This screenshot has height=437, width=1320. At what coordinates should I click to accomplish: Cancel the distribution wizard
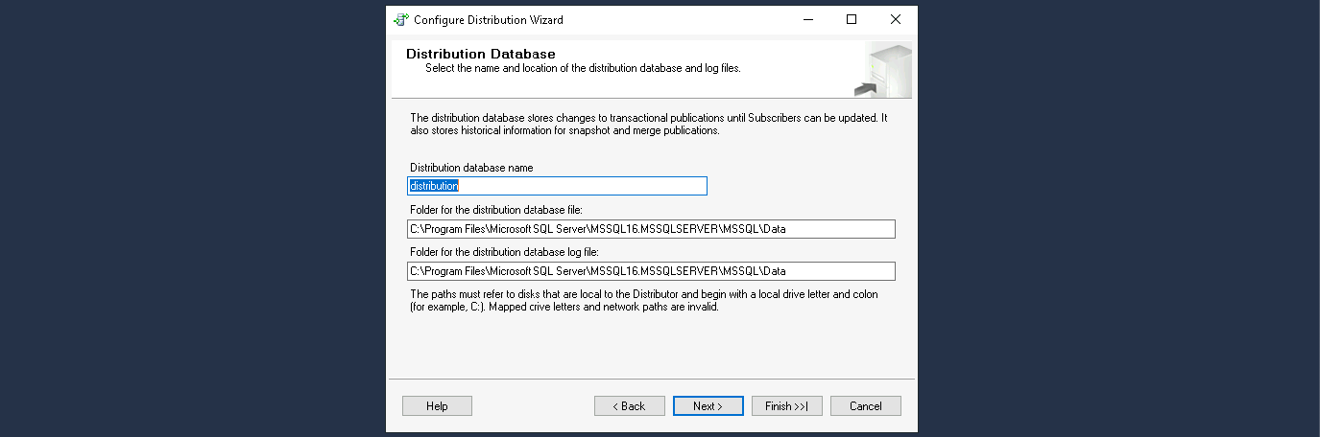point(865,406)
